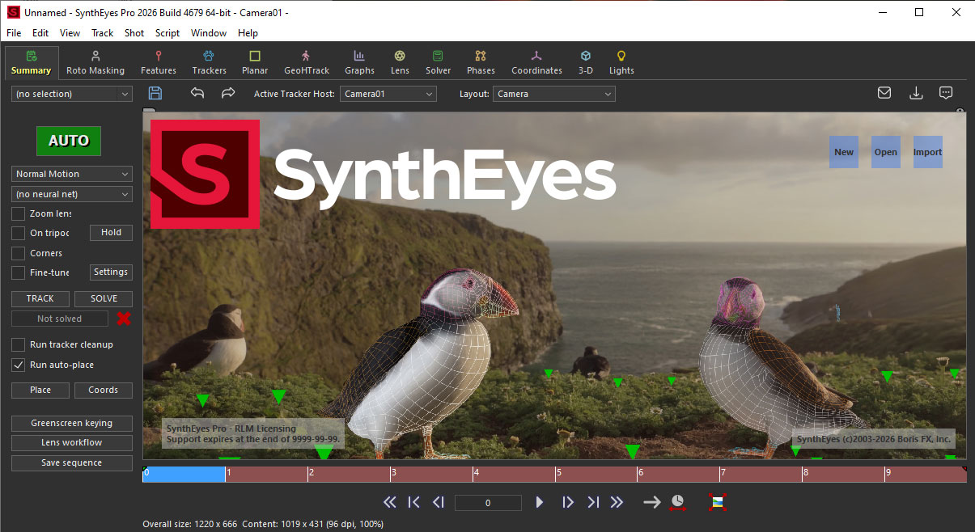Open the Lens room
Screen dimensions: 975x532
400,62
